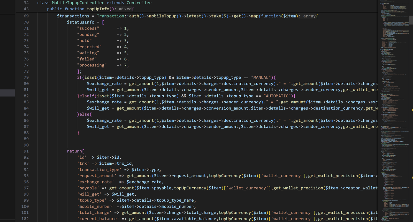This screenshot has height=222, width=413.
Task: Click the "MANUAL" string on line 79
Action: pyautogui.click(x=261, y=78)
